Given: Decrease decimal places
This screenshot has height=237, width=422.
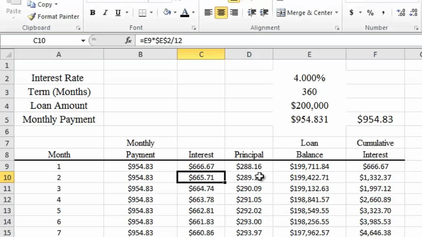Looking at the screenshot, I should tap(413, 13).
